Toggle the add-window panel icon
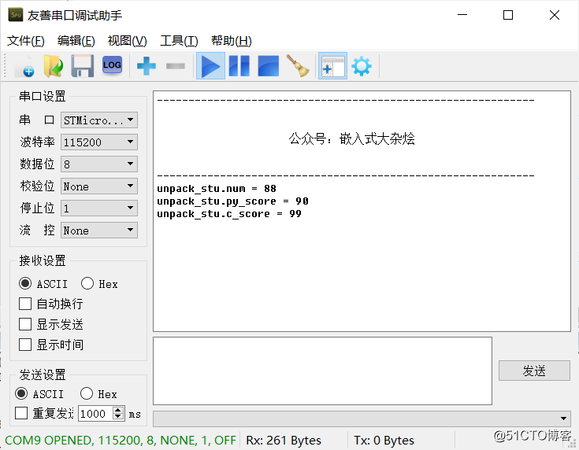This screenshot has height=450, width=579. click(x=332, y=66)
